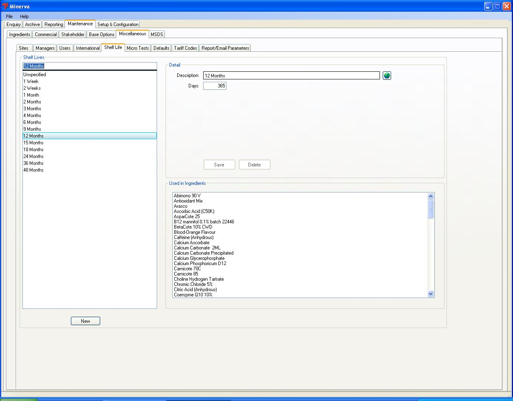Click the Description input field
Viewport: 513px width, 401px height.
pos(291,75)
